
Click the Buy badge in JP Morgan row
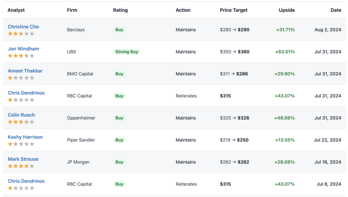click(x=119, y=162)
